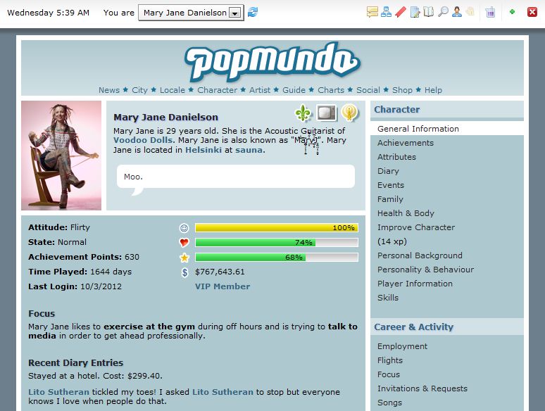
Task: Click the blue refresh arrows icon
Action: click(x=253, y=12)
